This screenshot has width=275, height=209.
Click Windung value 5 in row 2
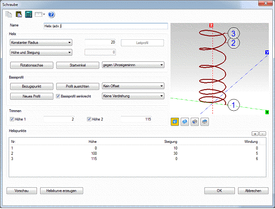pos(257,153)
